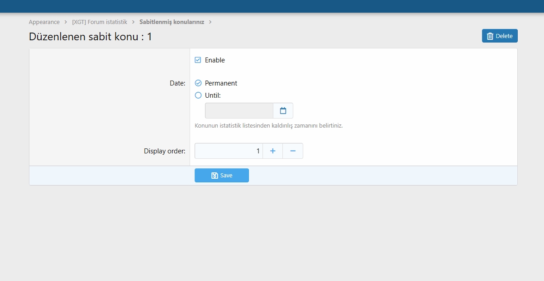Decrease display order with minus icon
Image resolution: width=544 pixels, height=281 pixels.
coord(293,151)
